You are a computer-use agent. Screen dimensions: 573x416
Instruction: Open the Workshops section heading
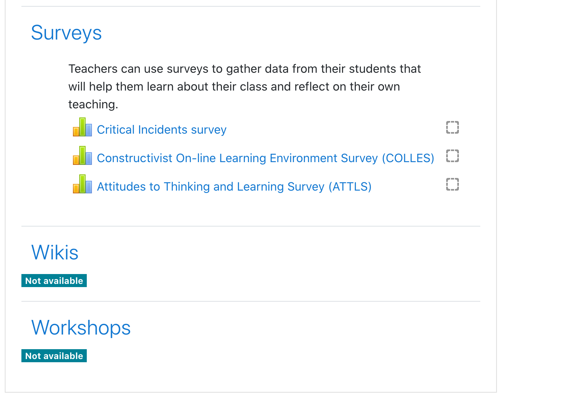pyautogui.click(x=81, y=327)
